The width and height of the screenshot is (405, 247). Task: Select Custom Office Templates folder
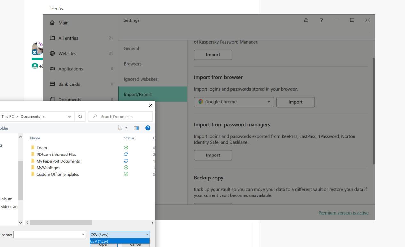coord(58,174)
